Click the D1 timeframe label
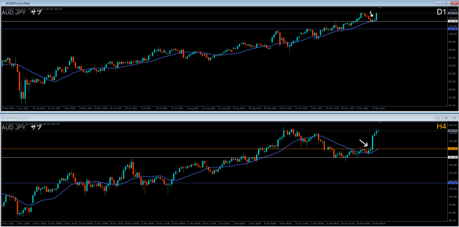Image resolution: width=459 pixels, height=227 pixels. pos(442,12)
